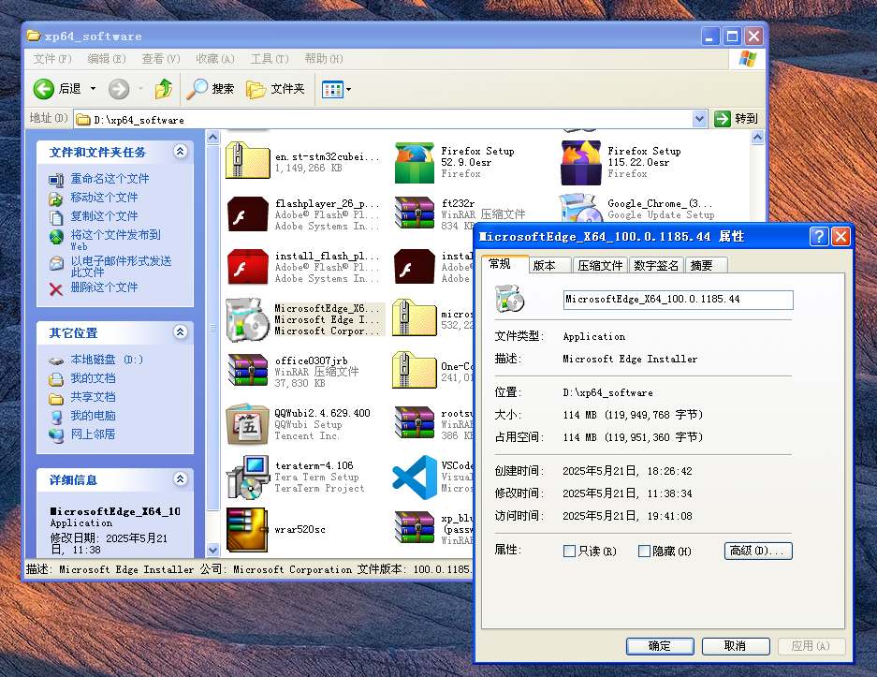Select the ft232r WinRAR archive icon
This screenshot has height=677, width=877.
(415, 213)
